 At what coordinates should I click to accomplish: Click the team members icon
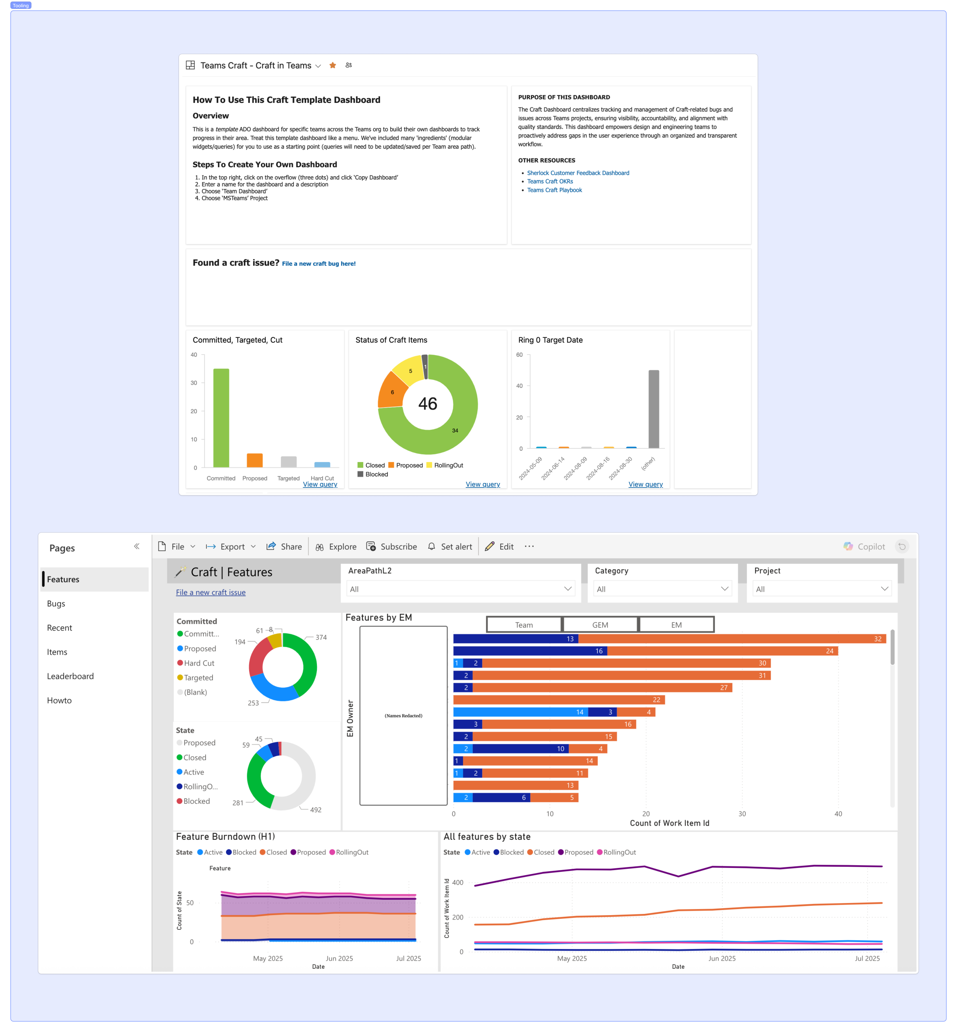(349, 65)
